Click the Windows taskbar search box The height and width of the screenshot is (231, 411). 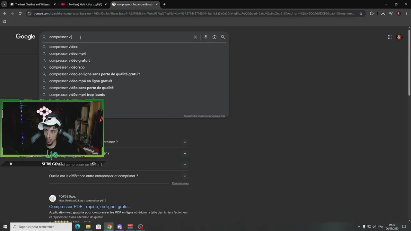[41, 227]
